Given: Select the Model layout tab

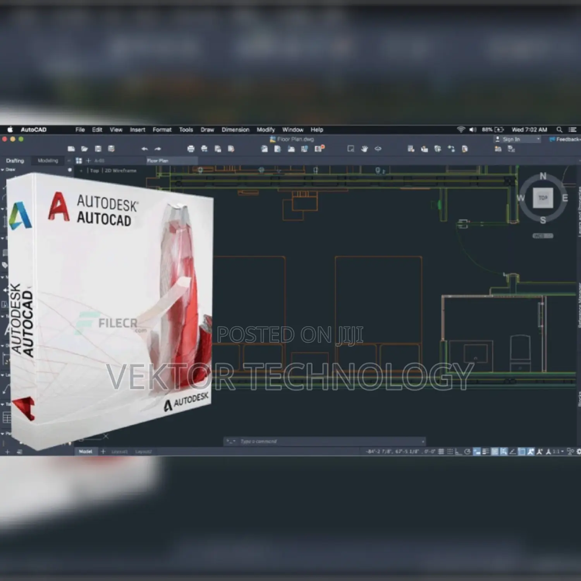Looking at the screenshot, I should [x=86, y=452].
